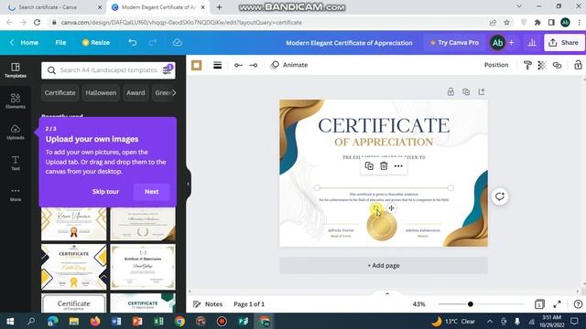Open more options for selected element
The image size is (586, 329).
pos(398,166)
